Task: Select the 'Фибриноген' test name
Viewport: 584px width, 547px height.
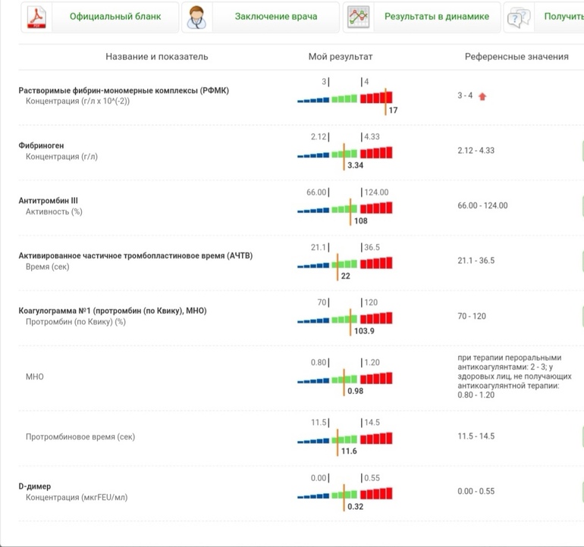Action: pyautogui.click(x=42, y=145)
